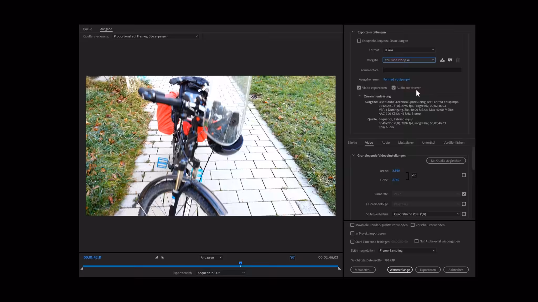Collapse the Zusammenfassung section
The image size is (538, 302).
click(x=360, y=96)
